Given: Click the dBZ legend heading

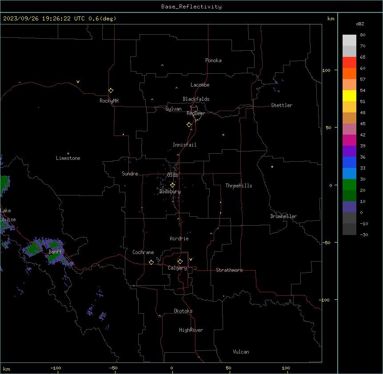Looking at the screenshot, I should coord(360,24).
